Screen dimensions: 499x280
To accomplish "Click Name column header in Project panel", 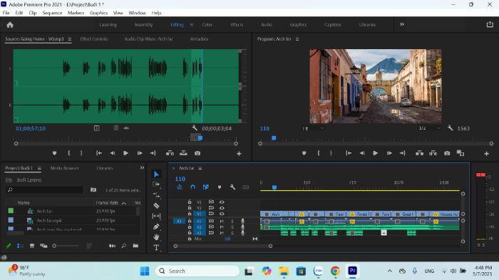I will click(x=24, y=202).
